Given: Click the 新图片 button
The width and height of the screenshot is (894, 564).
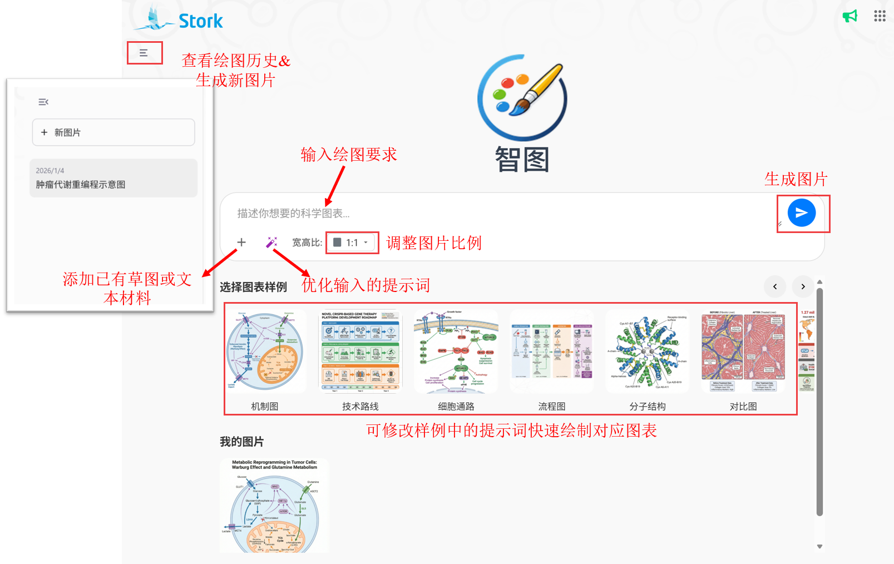Looking at the screenshot, I should point(113,132).
